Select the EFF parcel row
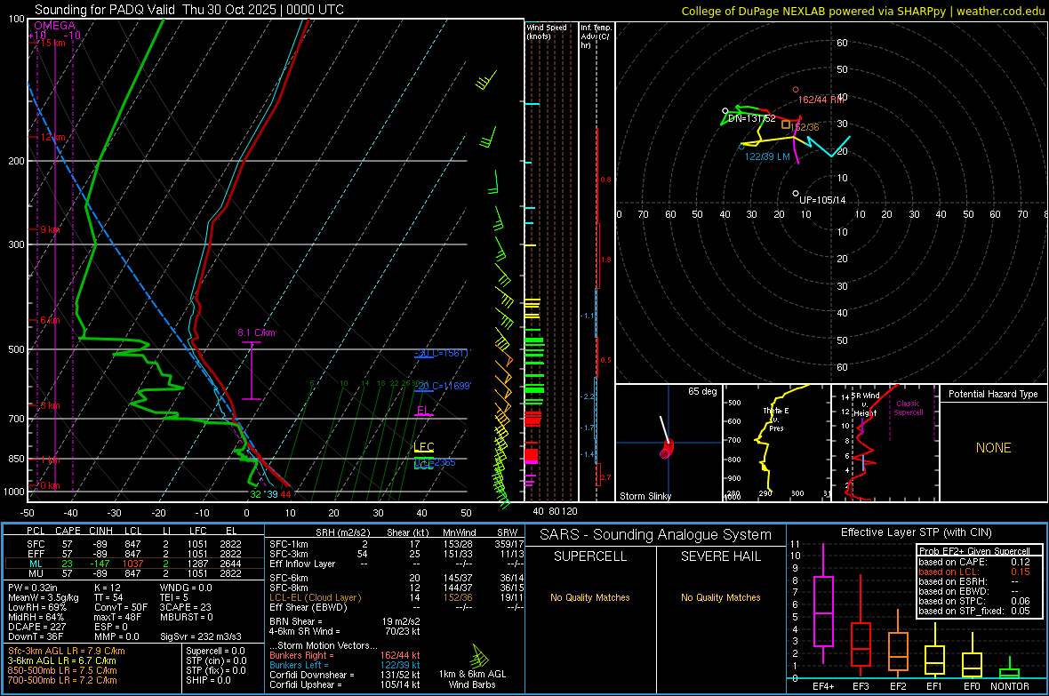1049x696 pixels. (x=134, y=554)
